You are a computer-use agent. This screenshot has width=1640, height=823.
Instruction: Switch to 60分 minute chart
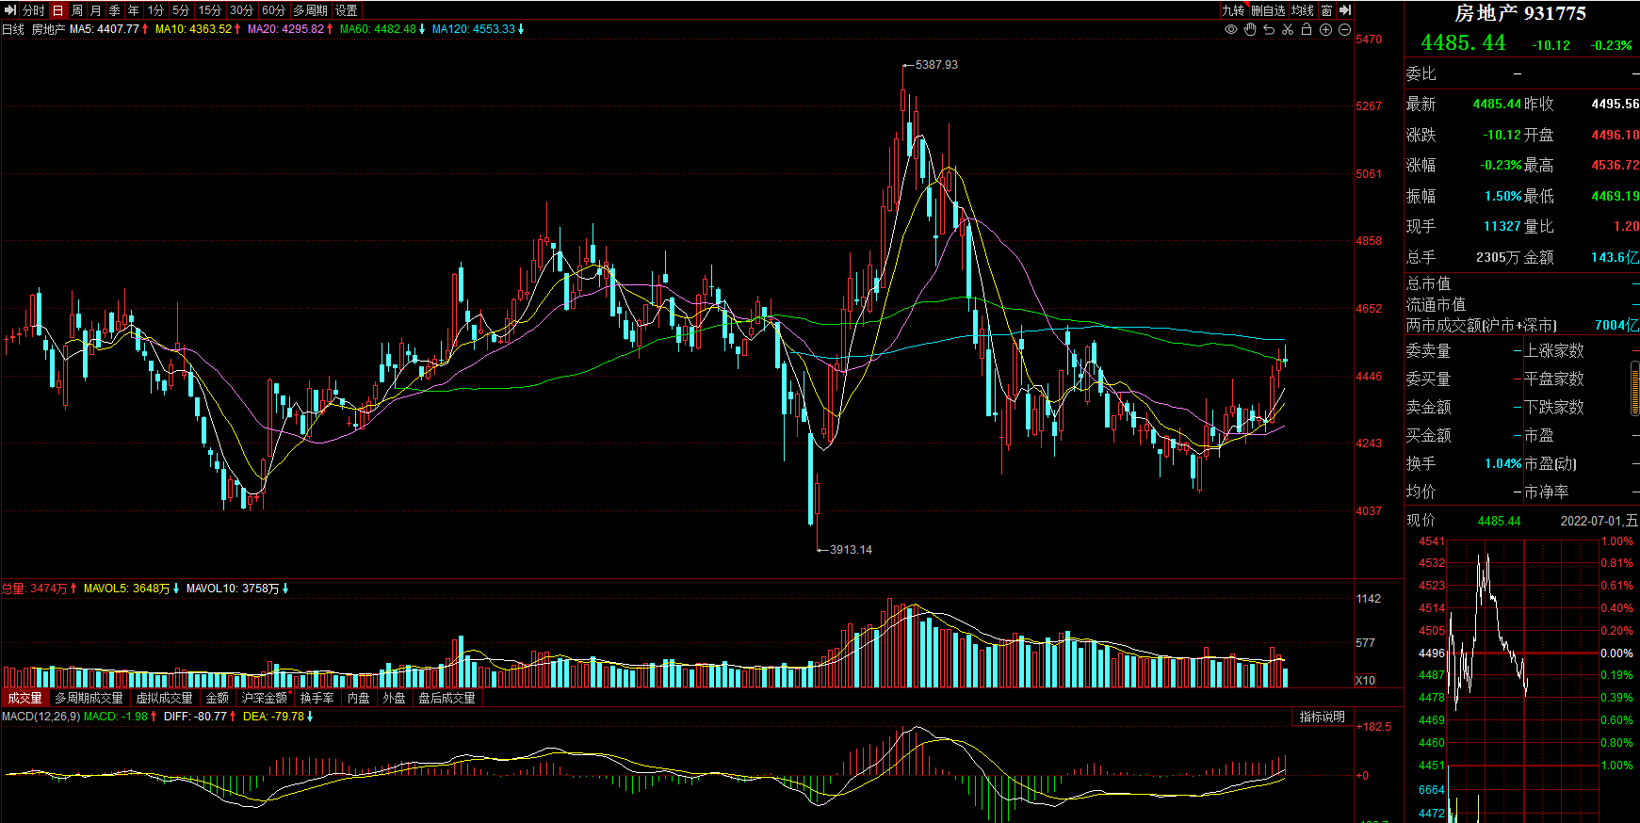pos(274,10)
